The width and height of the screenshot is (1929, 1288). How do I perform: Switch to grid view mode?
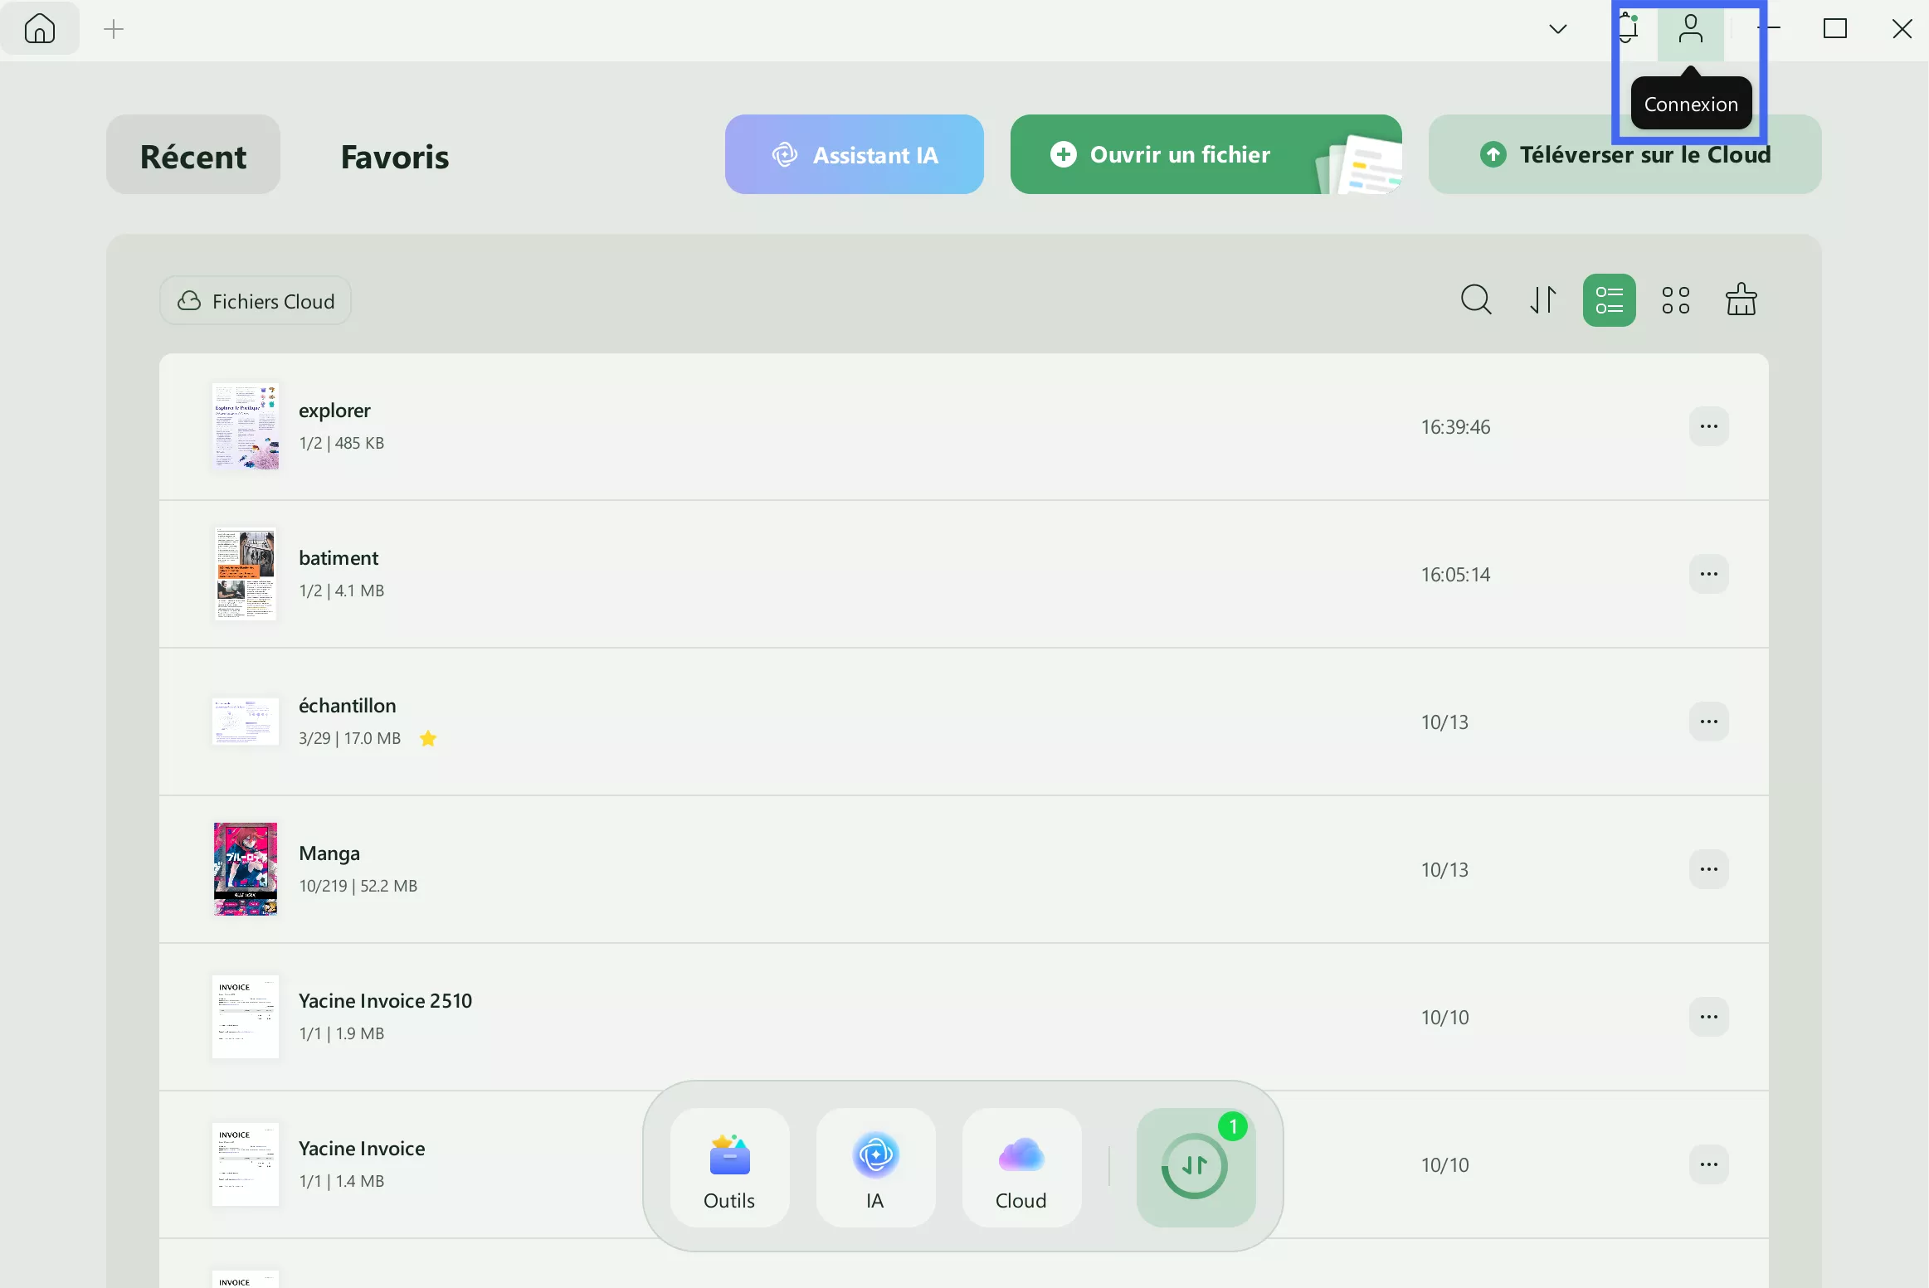[x=1675, y=300]
